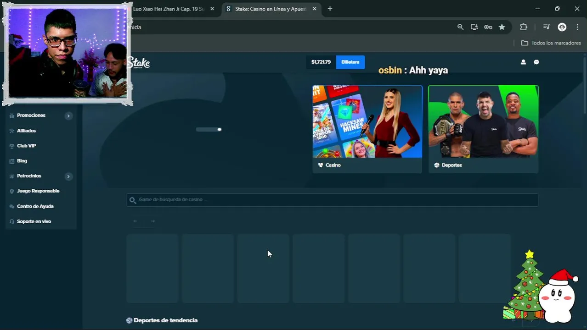Click the install app icon in address bar

(x=474, y=27)
